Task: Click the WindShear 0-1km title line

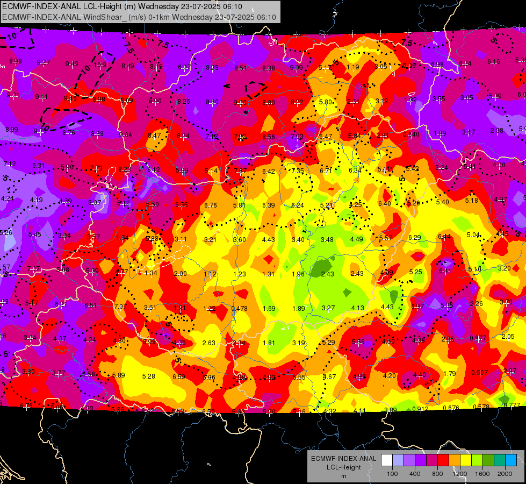Action: pos(139,17)
